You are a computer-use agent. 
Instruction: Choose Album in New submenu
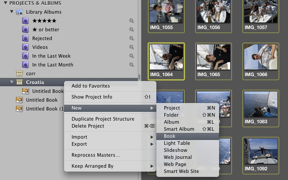[x=188, y=122]
